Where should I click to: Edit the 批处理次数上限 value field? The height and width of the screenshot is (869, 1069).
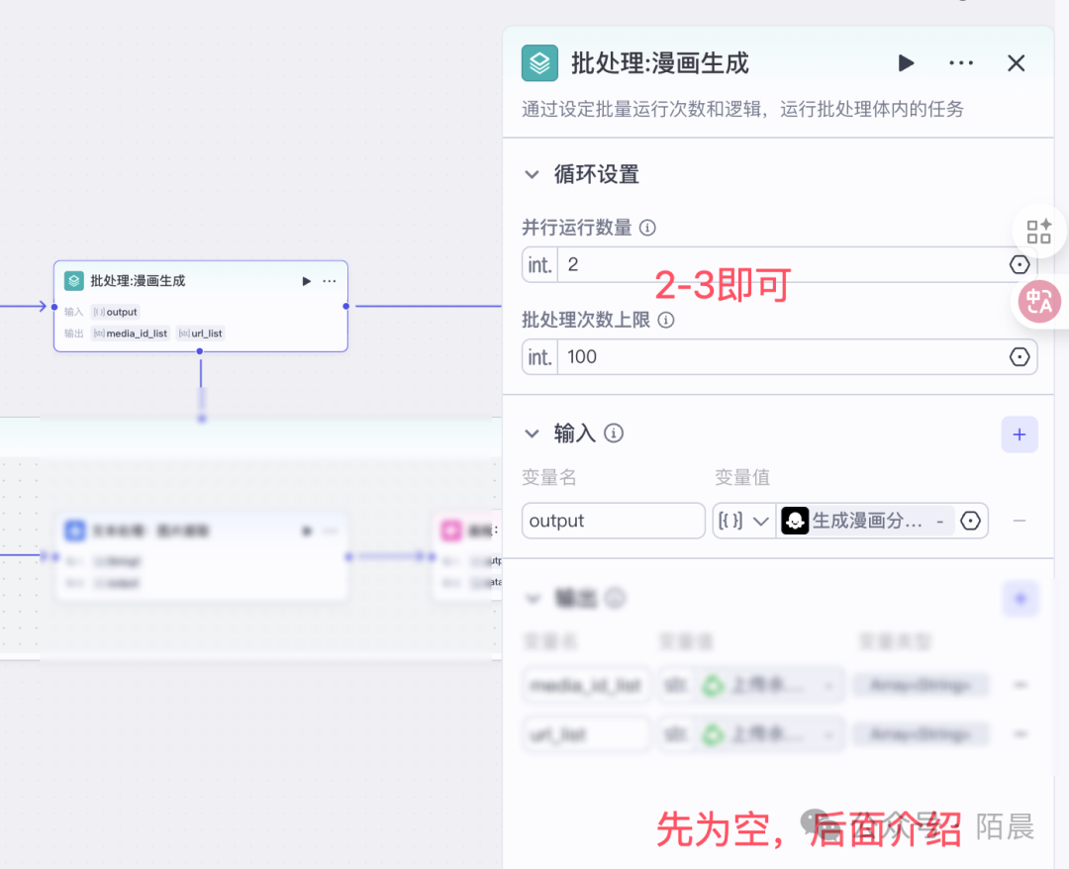772,357
